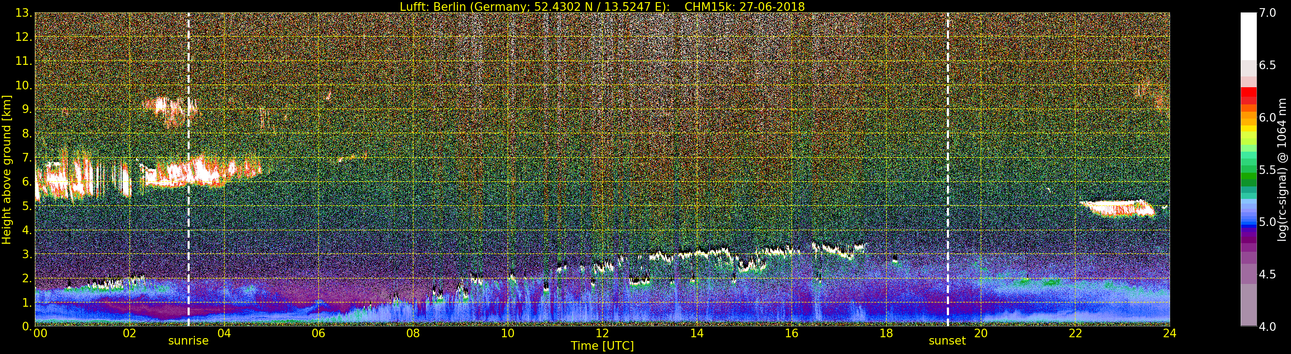Click the x-axis tick label '04'
The width and height of the screenshot is (1291, 354).
224,333
